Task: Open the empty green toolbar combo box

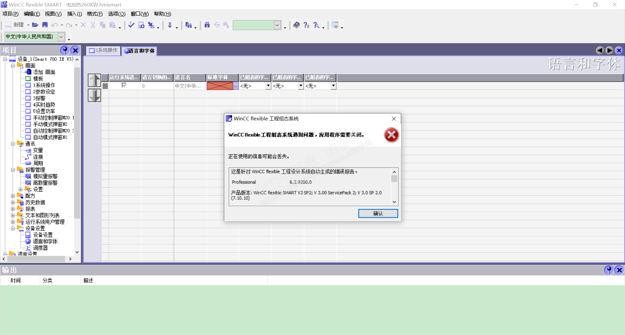Action: tap(277, 25)
